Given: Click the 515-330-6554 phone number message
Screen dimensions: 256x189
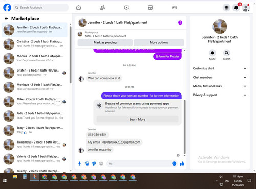Looking at the screenshot, I should pyautogui.click(x=97, y=135).
